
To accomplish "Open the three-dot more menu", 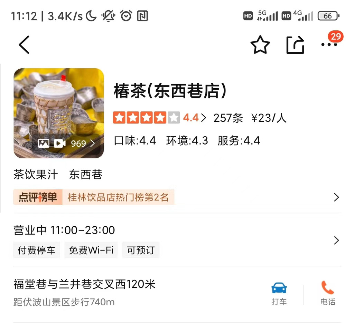I will 329,45.
